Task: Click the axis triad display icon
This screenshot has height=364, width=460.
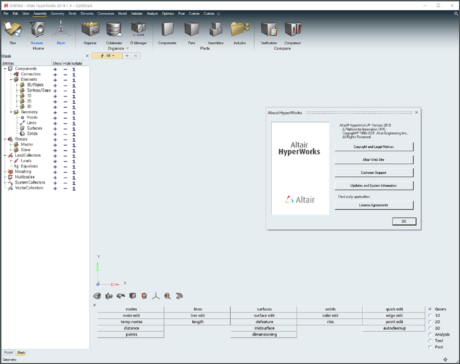Action: pyautogui.click(x=156, y=296)
